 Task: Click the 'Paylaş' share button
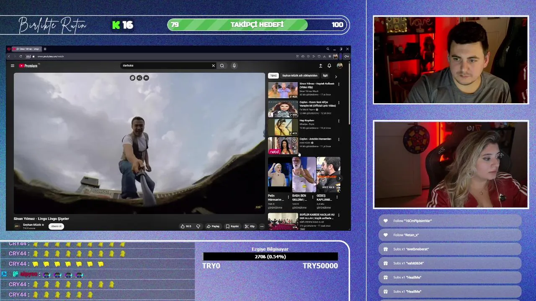tap(213, 226)
